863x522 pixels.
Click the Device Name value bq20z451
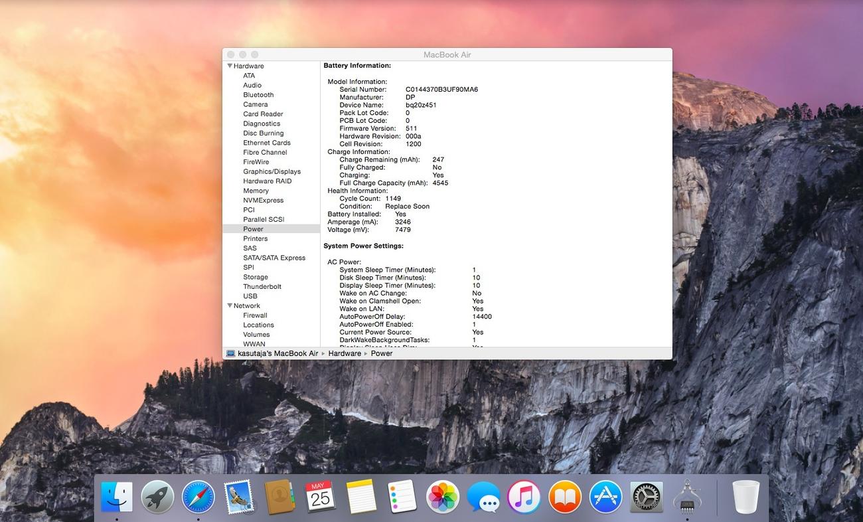tap(421, 105)
